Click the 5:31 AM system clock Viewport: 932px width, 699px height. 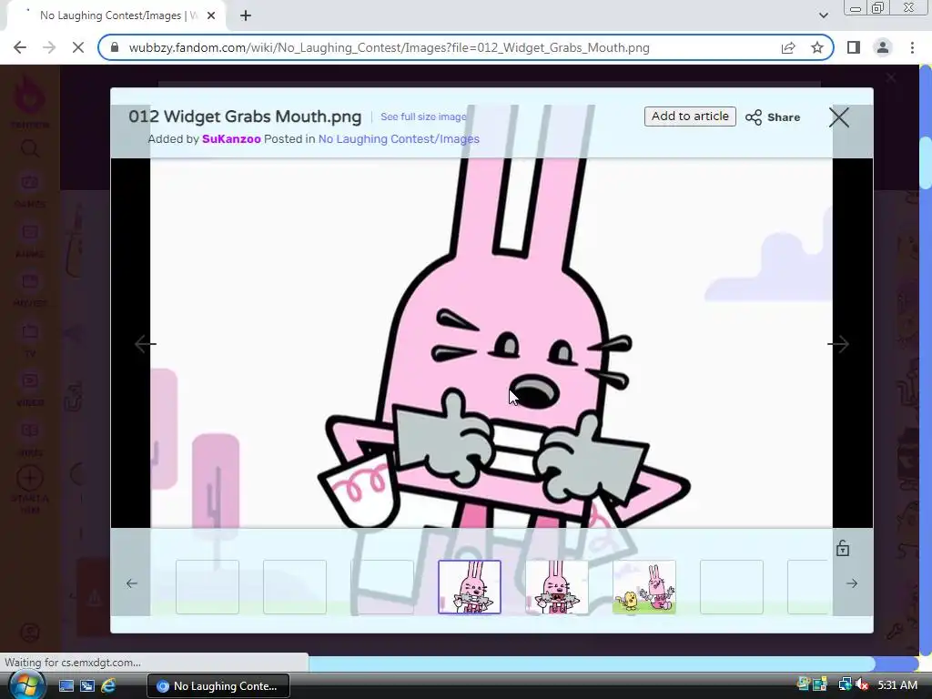coord(897,685)
